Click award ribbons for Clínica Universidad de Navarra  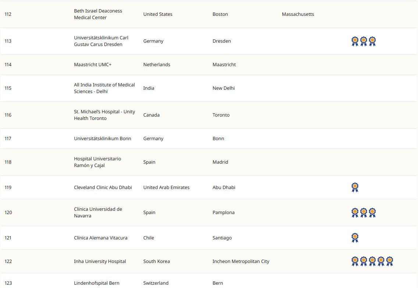[363, 213]
